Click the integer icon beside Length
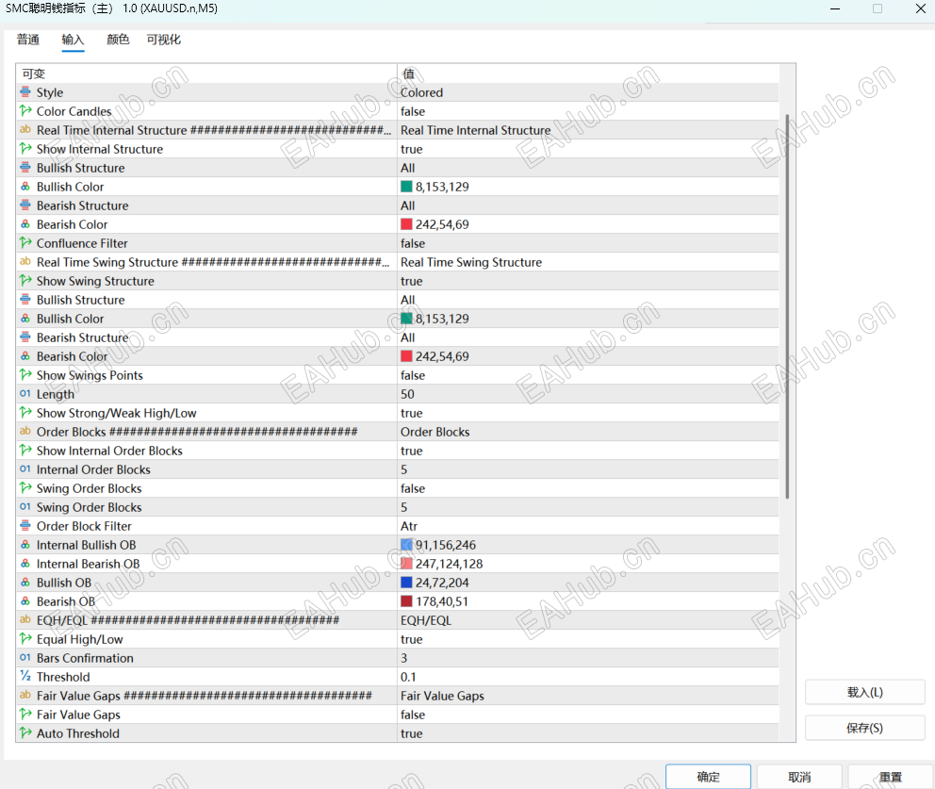Viewport: 935px width, 789px height. point(25,394)
